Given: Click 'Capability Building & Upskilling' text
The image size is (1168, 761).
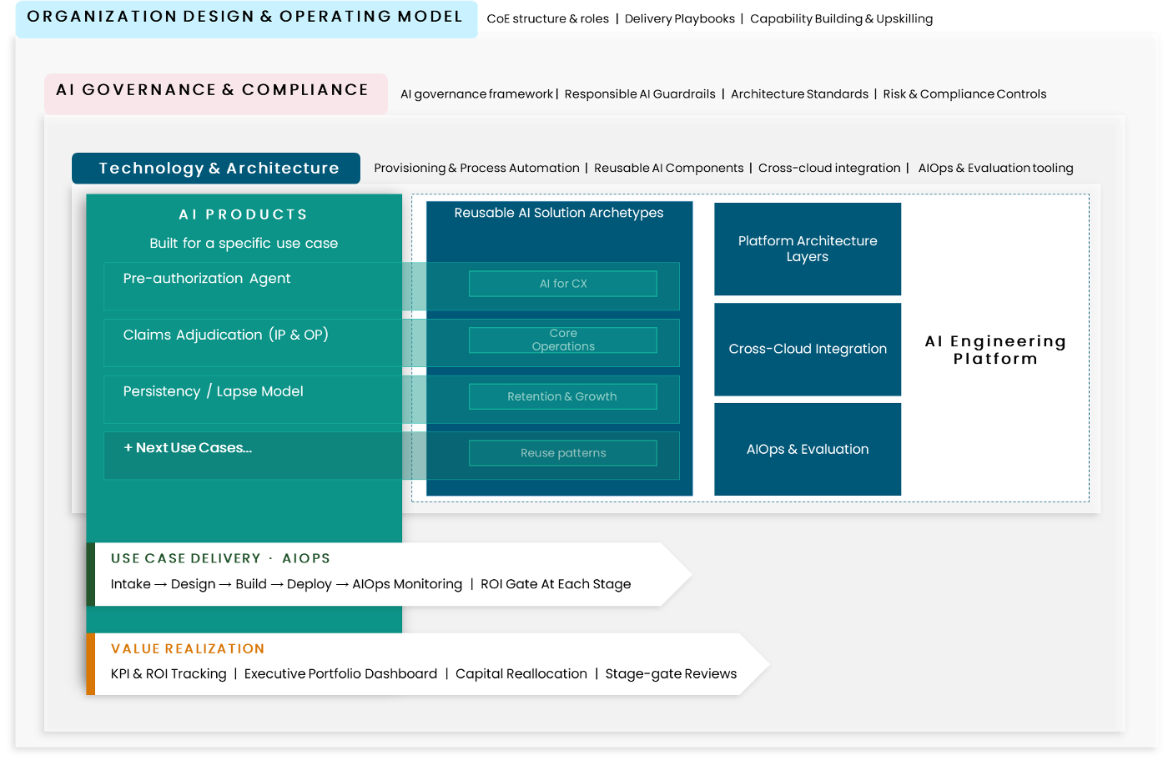Looking at the screenshot, I should point(841,19).
